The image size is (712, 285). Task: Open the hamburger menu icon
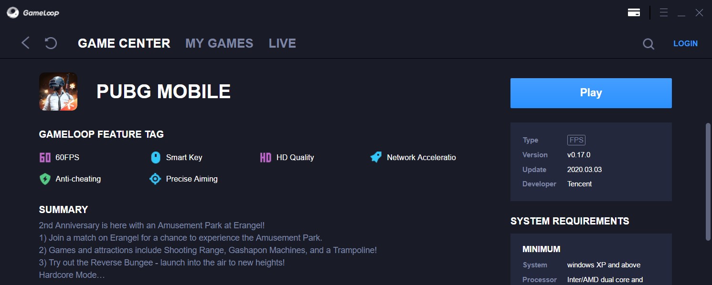(664, 12)
